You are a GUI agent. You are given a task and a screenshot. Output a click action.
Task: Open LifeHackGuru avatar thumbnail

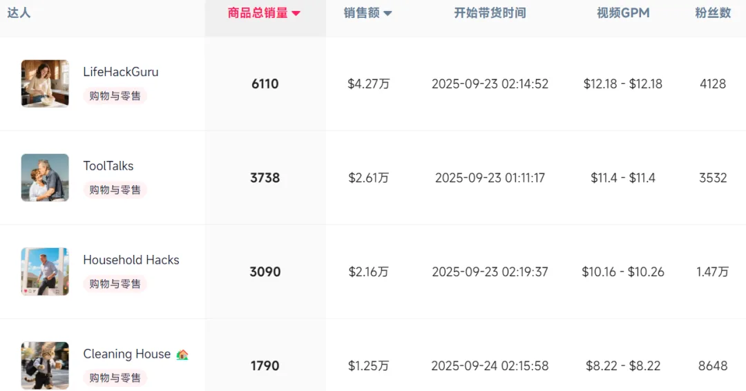(45, 84)
